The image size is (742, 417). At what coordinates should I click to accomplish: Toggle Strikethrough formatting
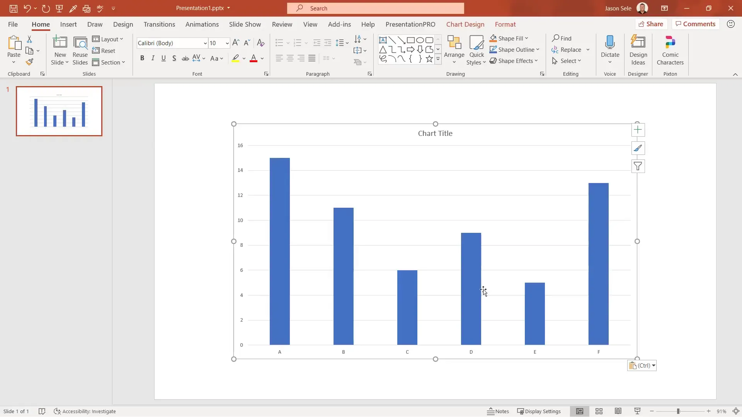tap(185, 58)
